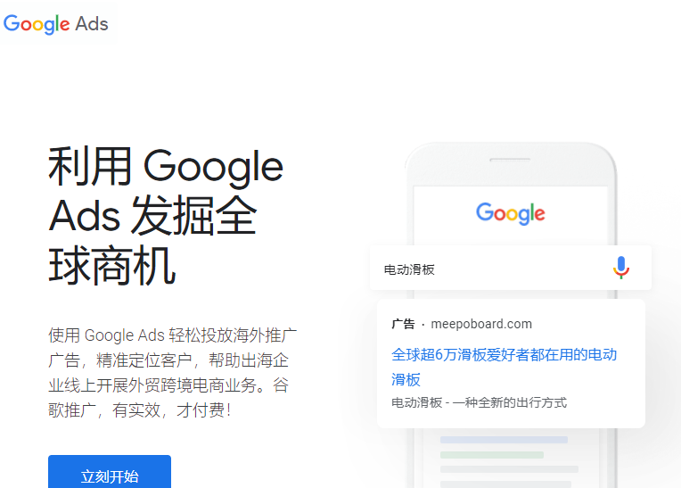Click the blue placeholder result bar

click(x=504, y=440)
